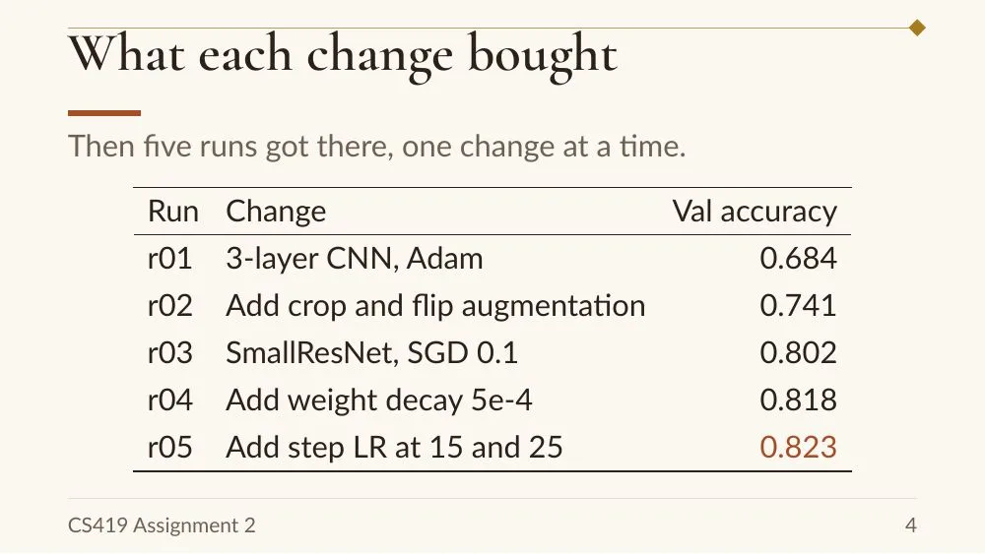Select the r01 row label
Image resolution: width=985 pixels, height=554 pixels.
click(x=169, y=259)
